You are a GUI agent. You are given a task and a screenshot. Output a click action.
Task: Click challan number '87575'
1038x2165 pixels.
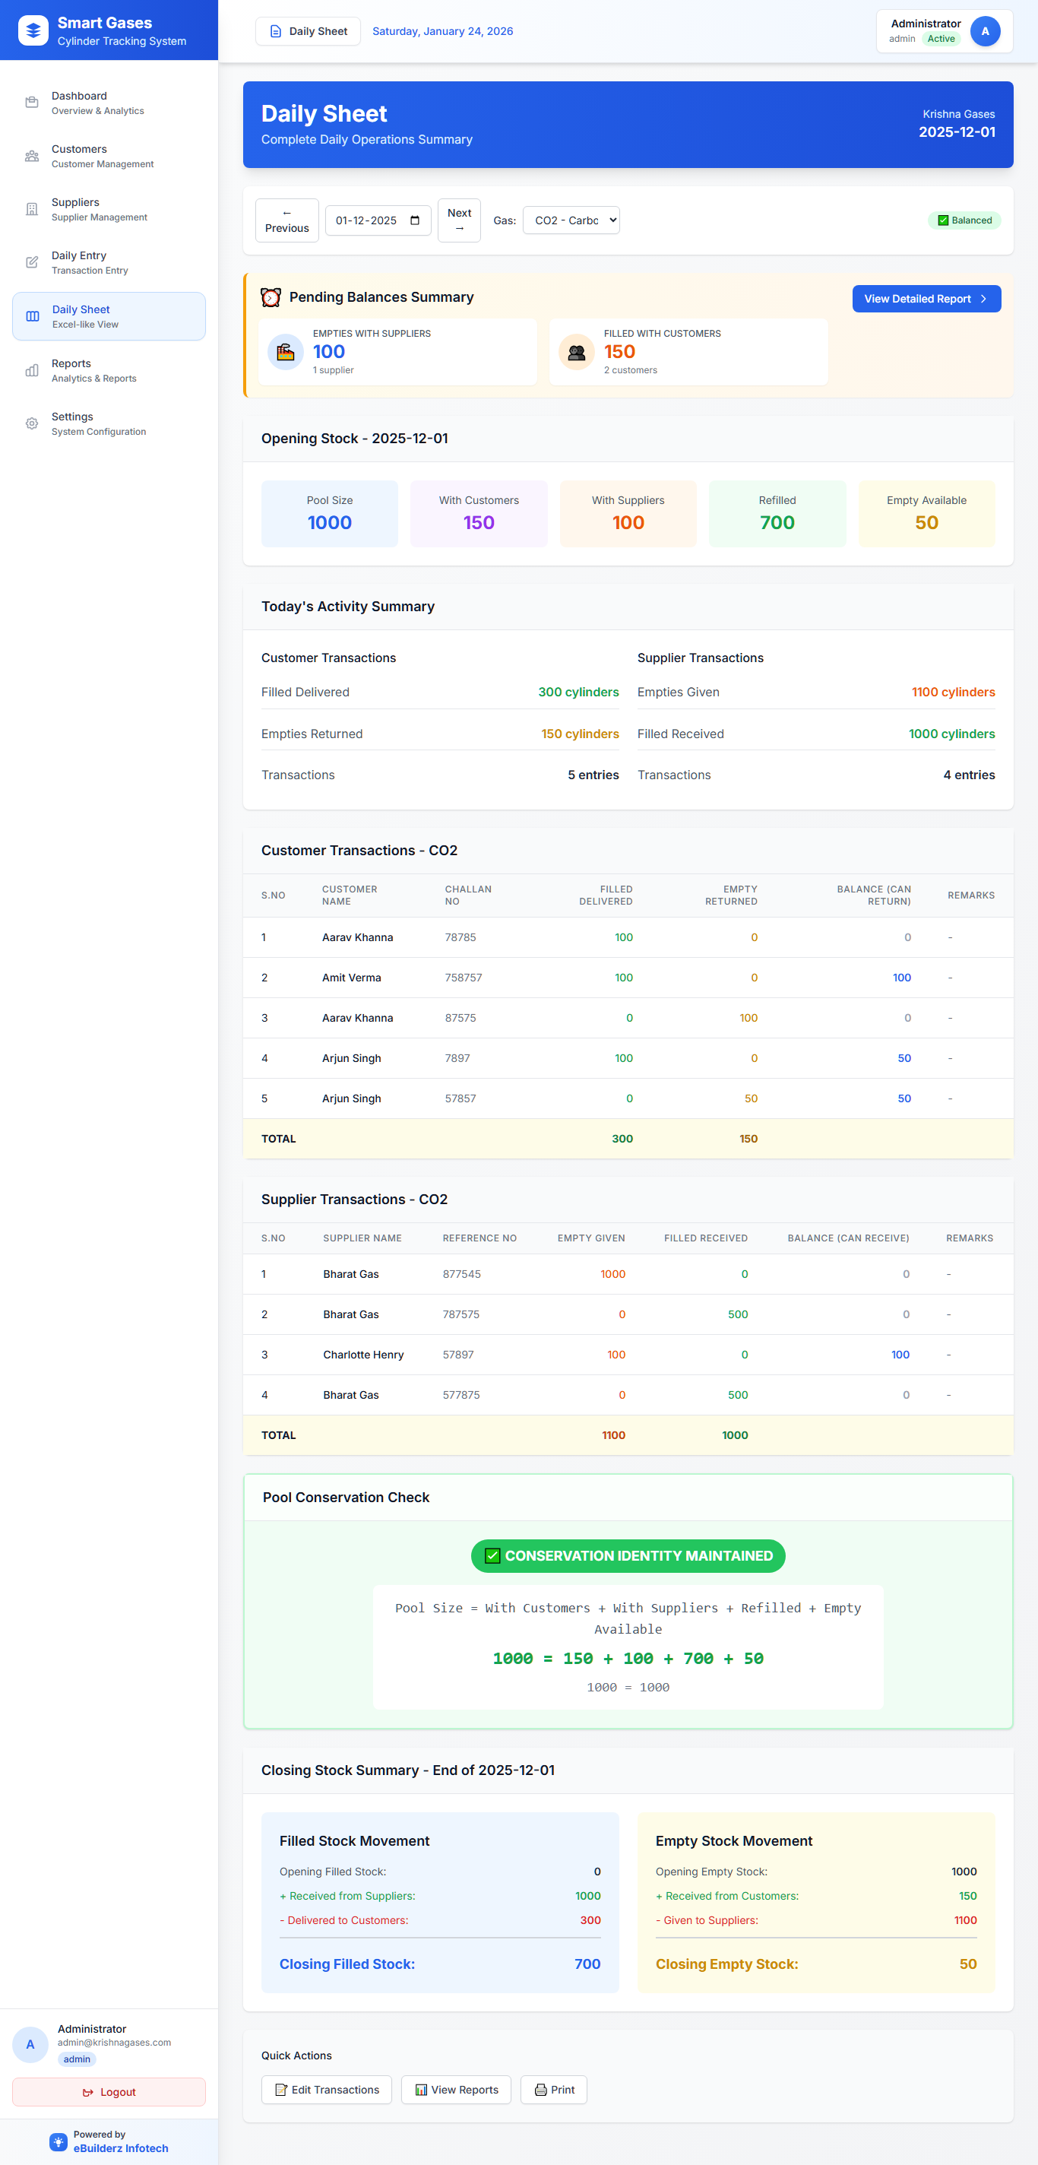pos(460,1018)
